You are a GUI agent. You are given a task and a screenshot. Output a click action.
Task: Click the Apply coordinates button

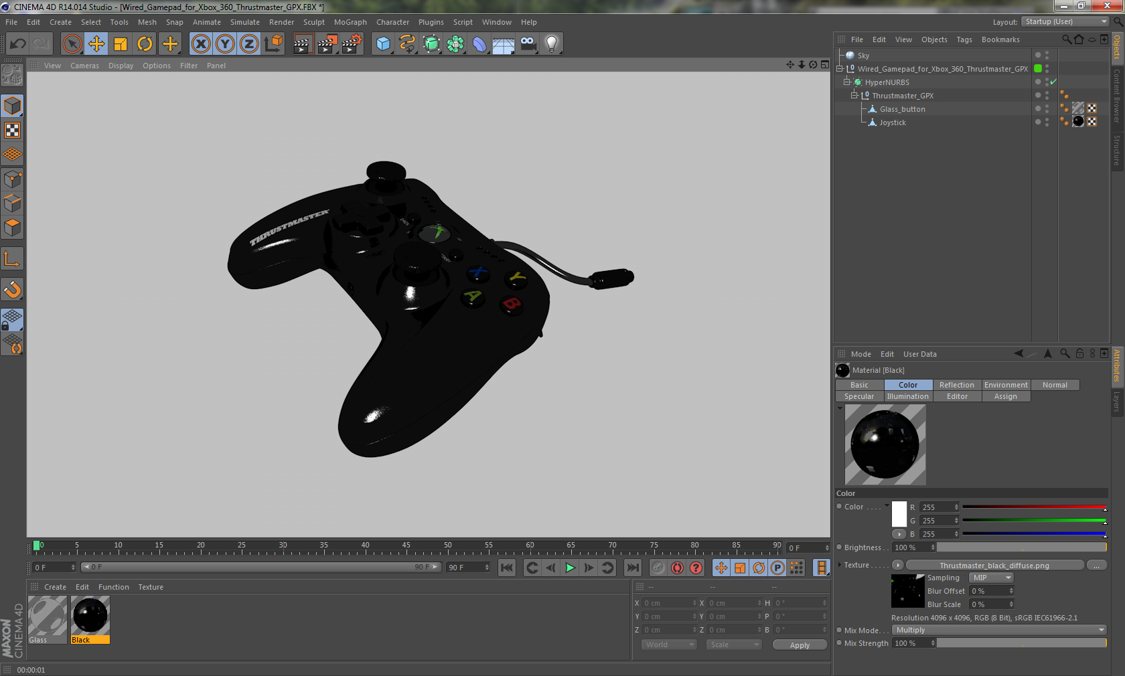click(800, 645)
